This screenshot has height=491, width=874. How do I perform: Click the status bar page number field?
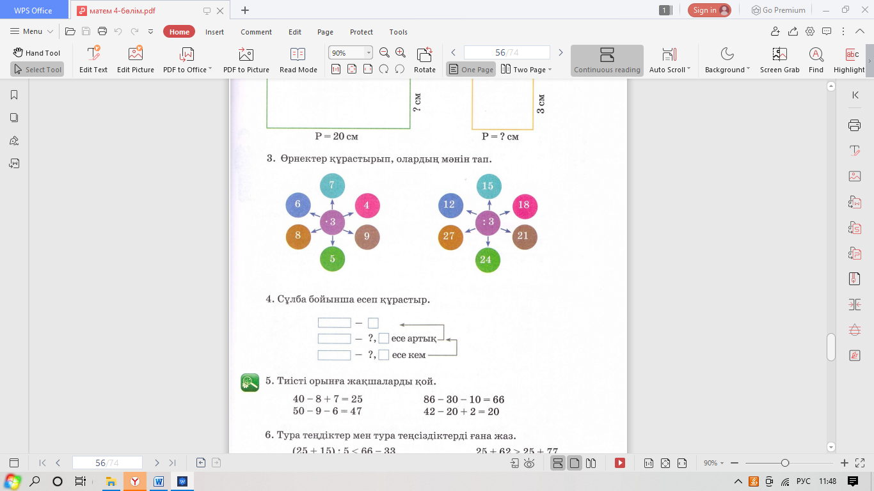point(107,463)
